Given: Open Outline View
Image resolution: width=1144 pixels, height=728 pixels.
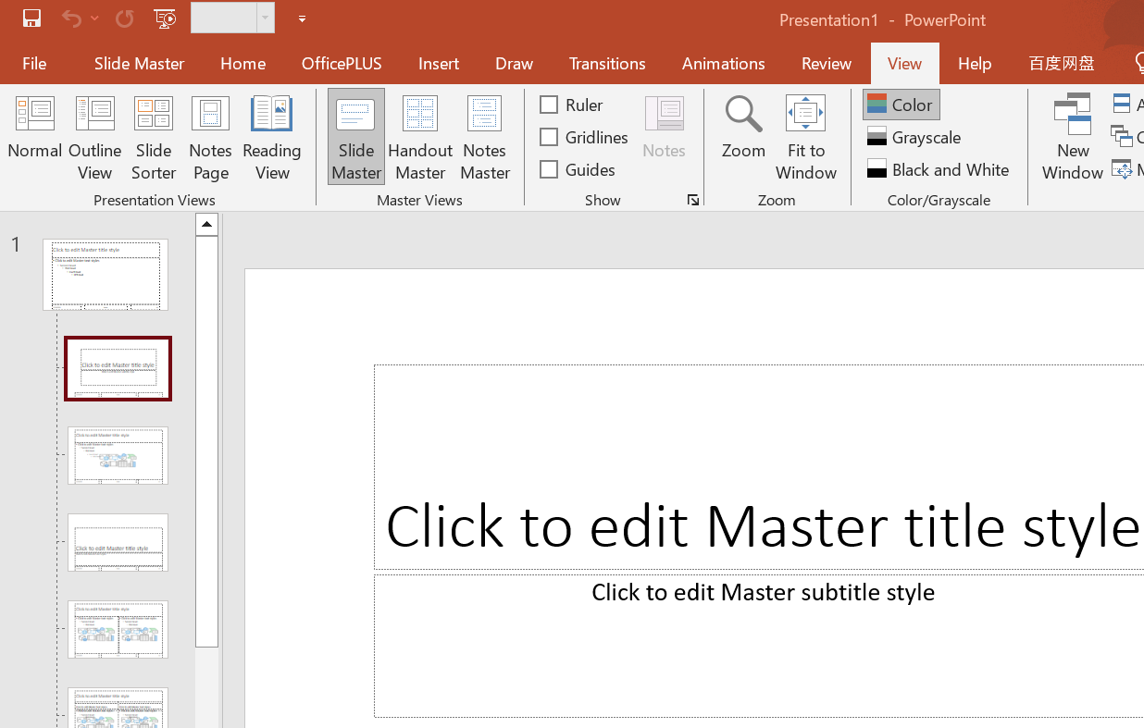Looking at the screenshot, I should coord(94,137).
